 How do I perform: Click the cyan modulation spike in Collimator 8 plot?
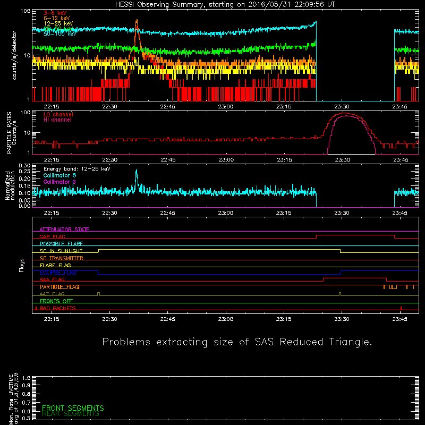coord(137,171)
